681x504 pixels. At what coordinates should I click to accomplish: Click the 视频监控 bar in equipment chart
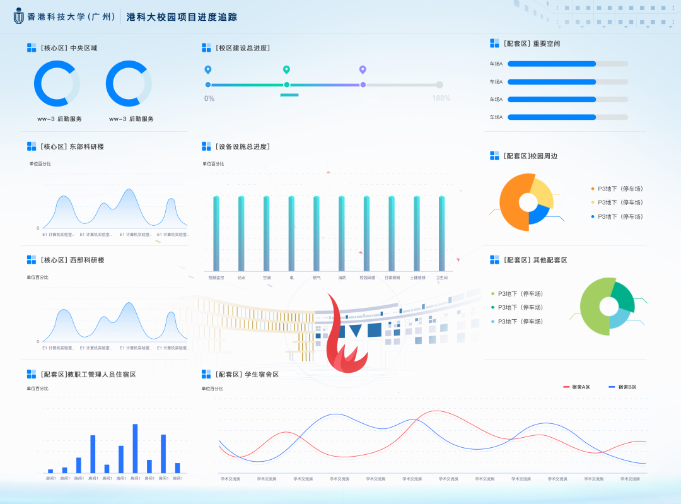pos(216,233)
